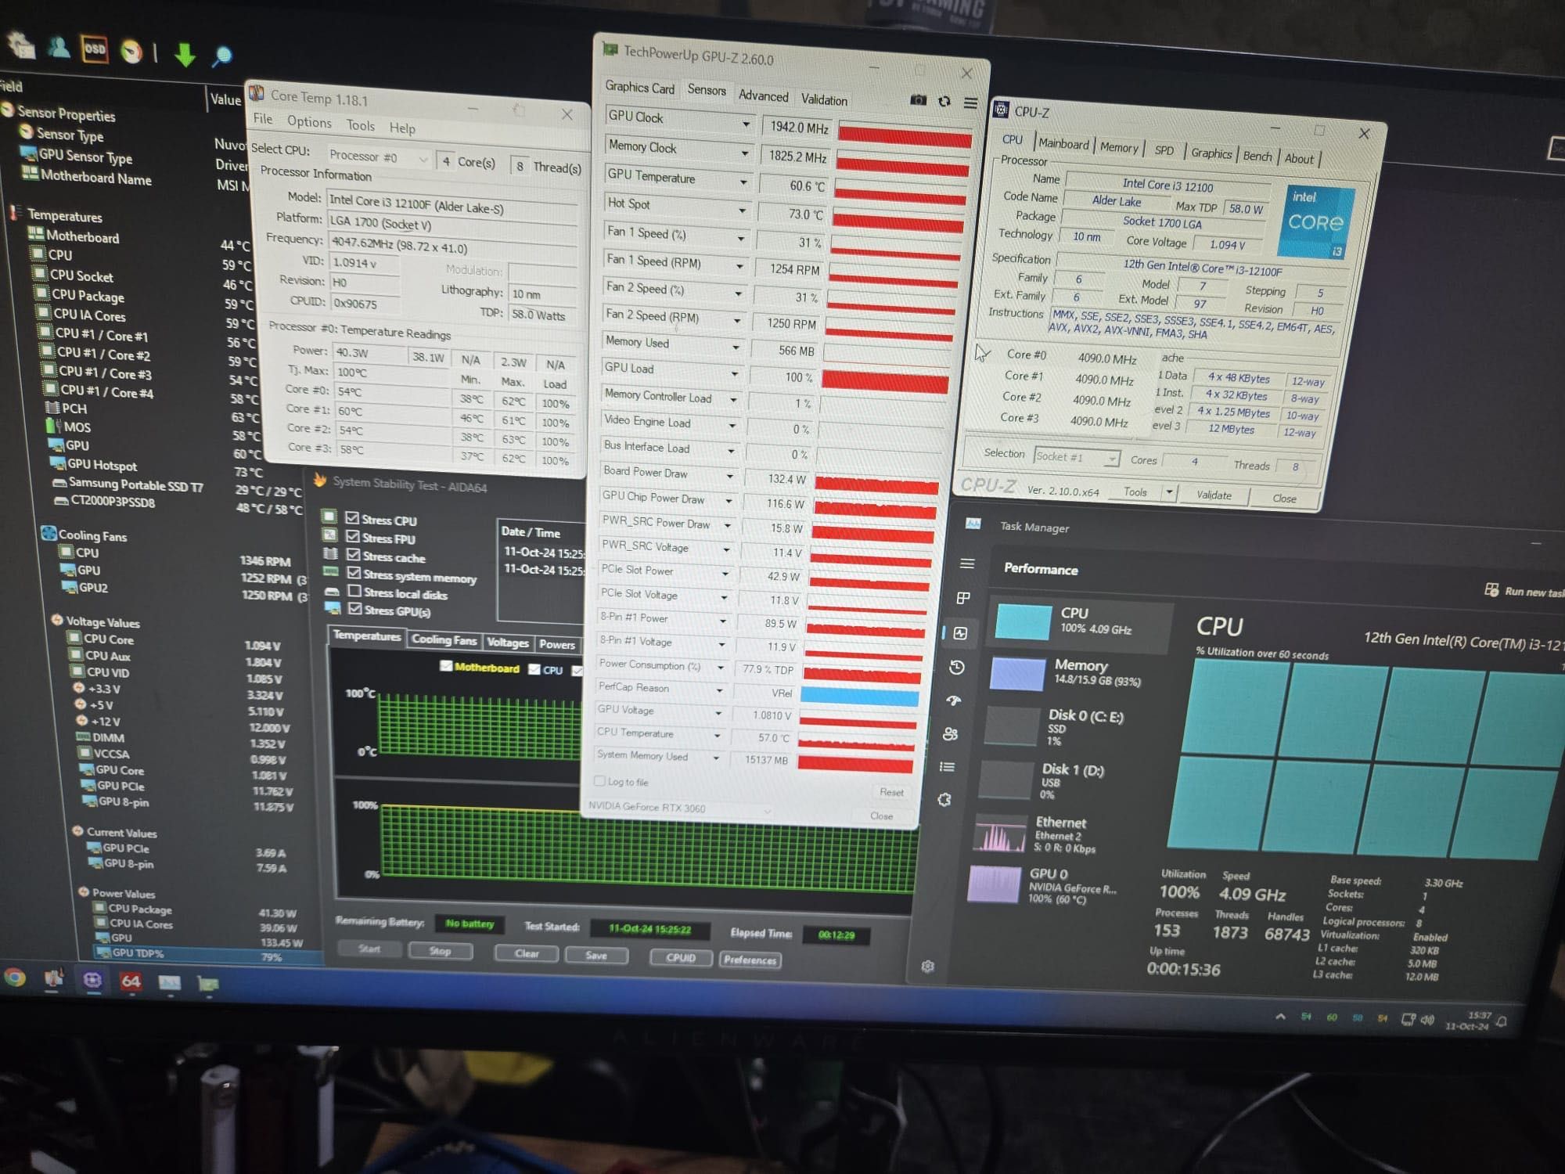Enable Log to file in GPU-Z
Viewport: 1565px width, 1174px height.
click(599, 780)
